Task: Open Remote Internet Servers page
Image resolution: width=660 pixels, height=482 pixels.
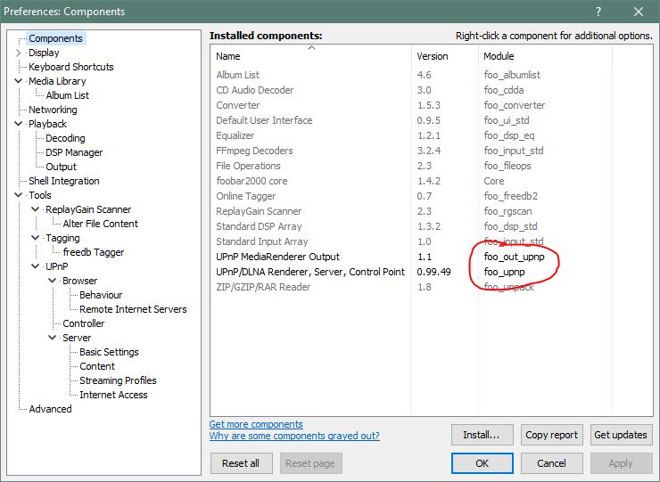Action: (133, 309)
